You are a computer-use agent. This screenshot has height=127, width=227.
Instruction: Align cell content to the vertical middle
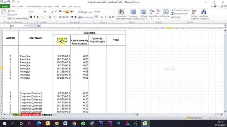(x=64, y=12)
